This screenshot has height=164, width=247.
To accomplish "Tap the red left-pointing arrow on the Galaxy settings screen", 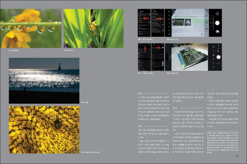I will [x=146, y=19].
